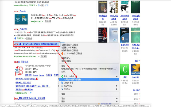
Task: Click icon beside tieba.baidu.com URL
Action: (x=31, y=93)
